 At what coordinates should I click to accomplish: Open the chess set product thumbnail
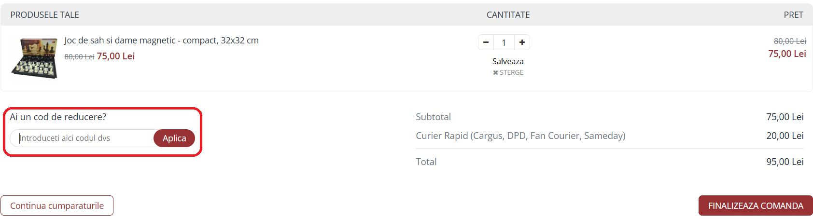pyautogui.click(x=34, y=58)
